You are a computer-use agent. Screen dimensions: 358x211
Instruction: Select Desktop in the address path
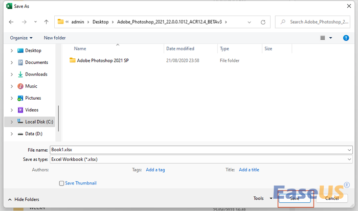coord(100,22)
